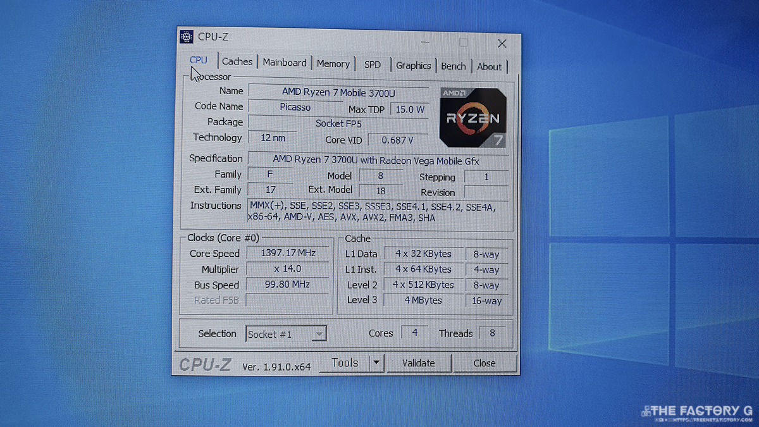The width and height of the screenshot is (759, 427).
Task: Click the Validate button
Action: pyautogui.click(x=419, y=363)
